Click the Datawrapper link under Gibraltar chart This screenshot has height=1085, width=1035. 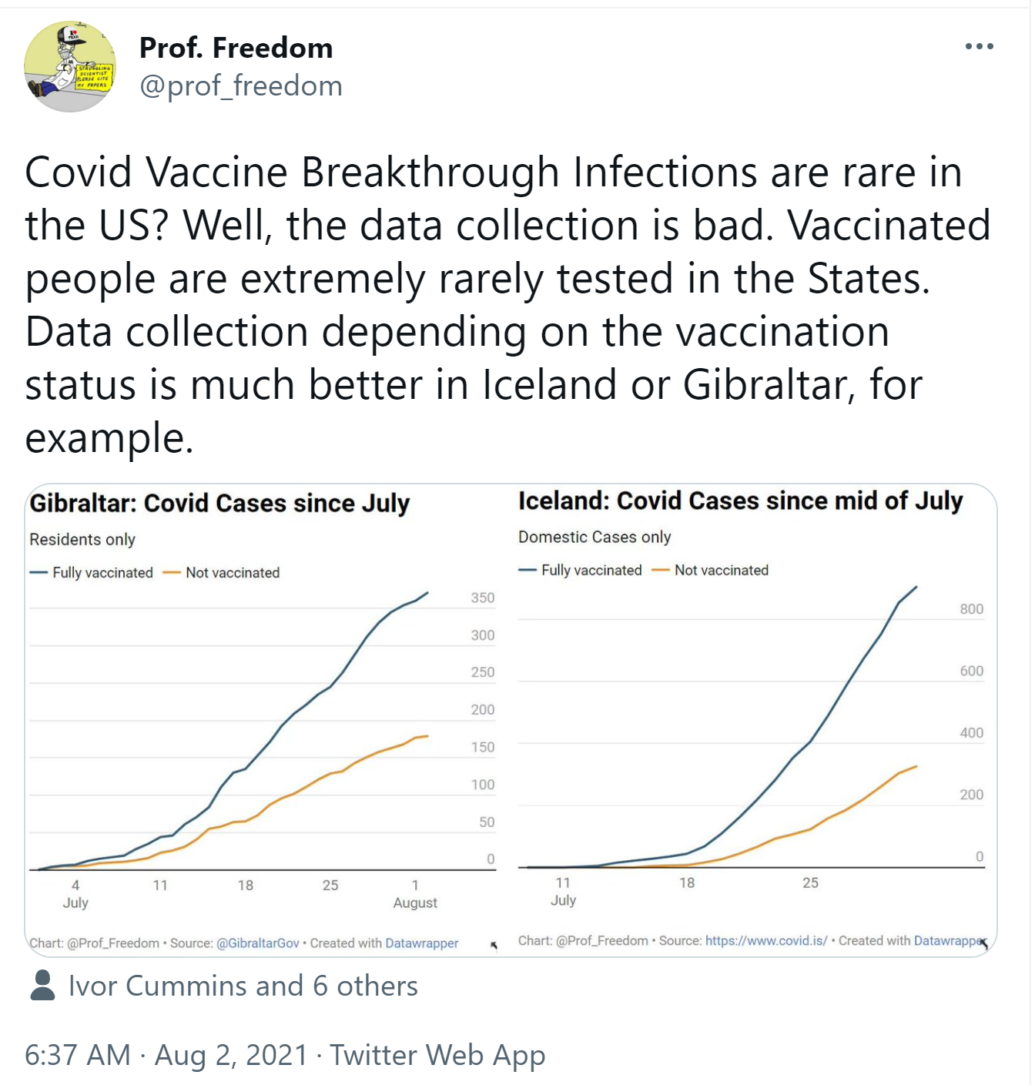pyautogui.click(x=421, y=943)
